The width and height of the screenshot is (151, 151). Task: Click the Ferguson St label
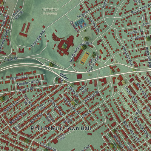click(83, 15)
